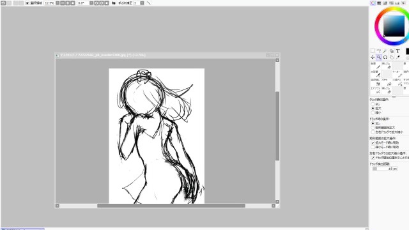Show the color wheel panel icon
409x230 pixels.
(x=373, y=3)
